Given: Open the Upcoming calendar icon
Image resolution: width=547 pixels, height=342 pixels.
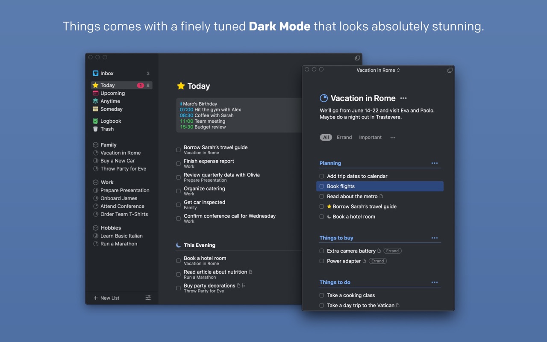Looking at the screenshot, I should tap(96, 93).
